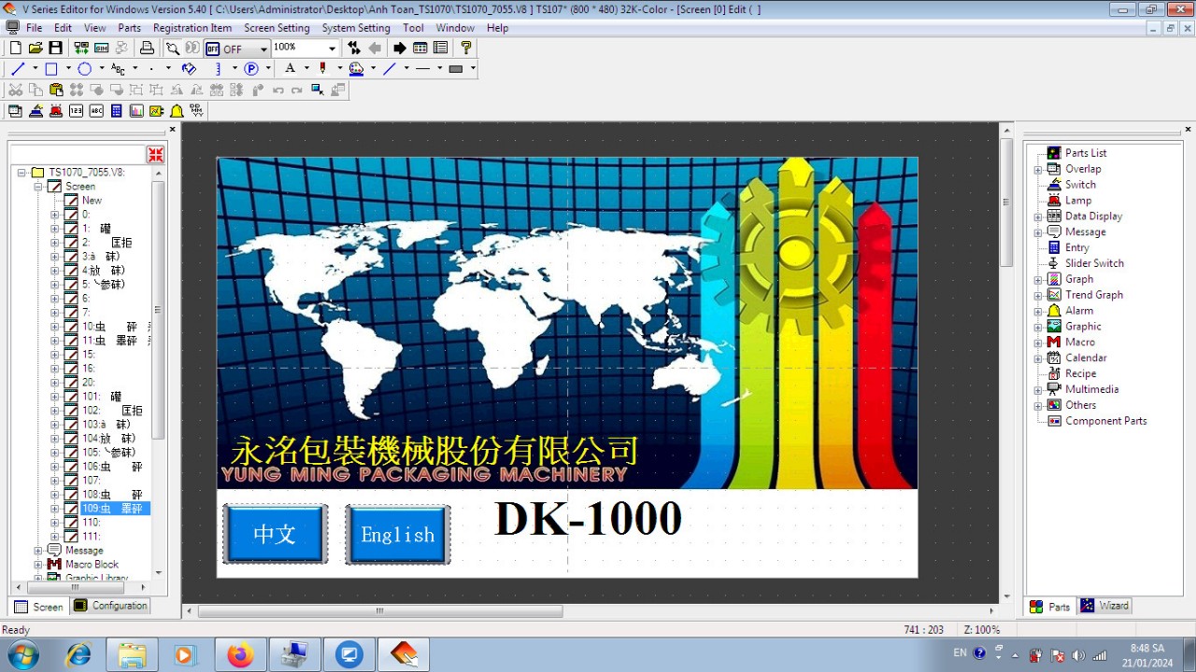Open the 100% zoom level dropdown
Screen dimensions: 1196x672
pyautogui.click(x=332, y=49)
